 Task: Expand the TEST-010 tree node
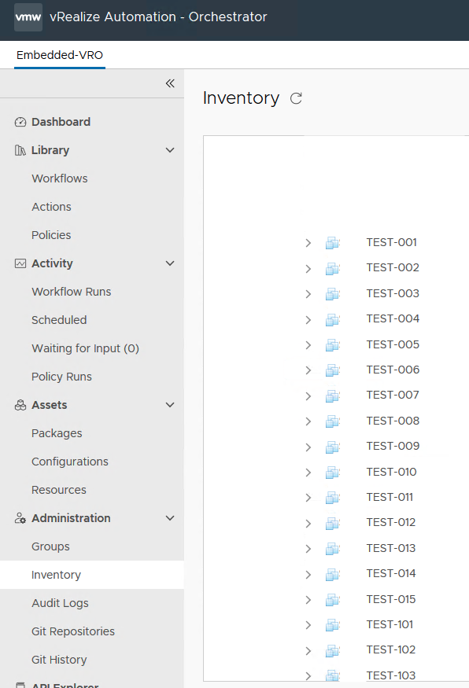point(308,471)
